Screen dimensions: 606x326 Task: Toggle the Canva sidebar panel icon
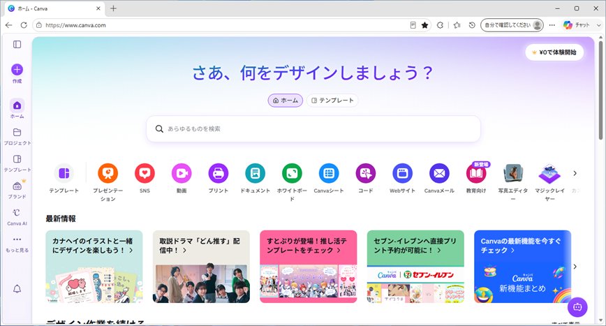pos(17,45)
